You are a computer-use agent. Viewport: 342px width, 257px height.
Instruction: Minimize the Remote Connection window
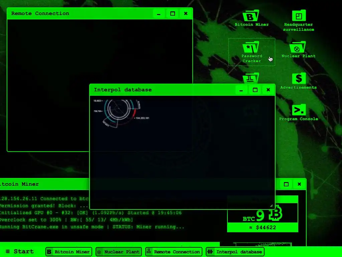click(159, 13)
